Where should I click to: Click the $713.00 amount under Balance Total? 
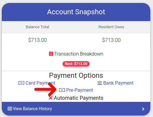pyautogui.click(x=37, y=40)
